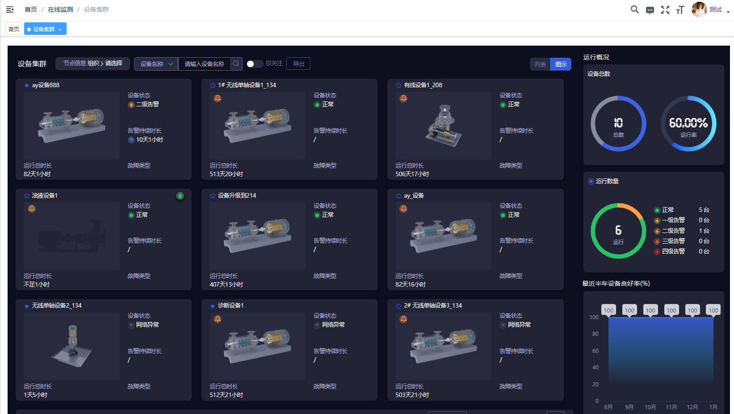Open the search icon in top bar
Image resolution: width=734 pixels, height=414 pixels.
tap(634, 9)
